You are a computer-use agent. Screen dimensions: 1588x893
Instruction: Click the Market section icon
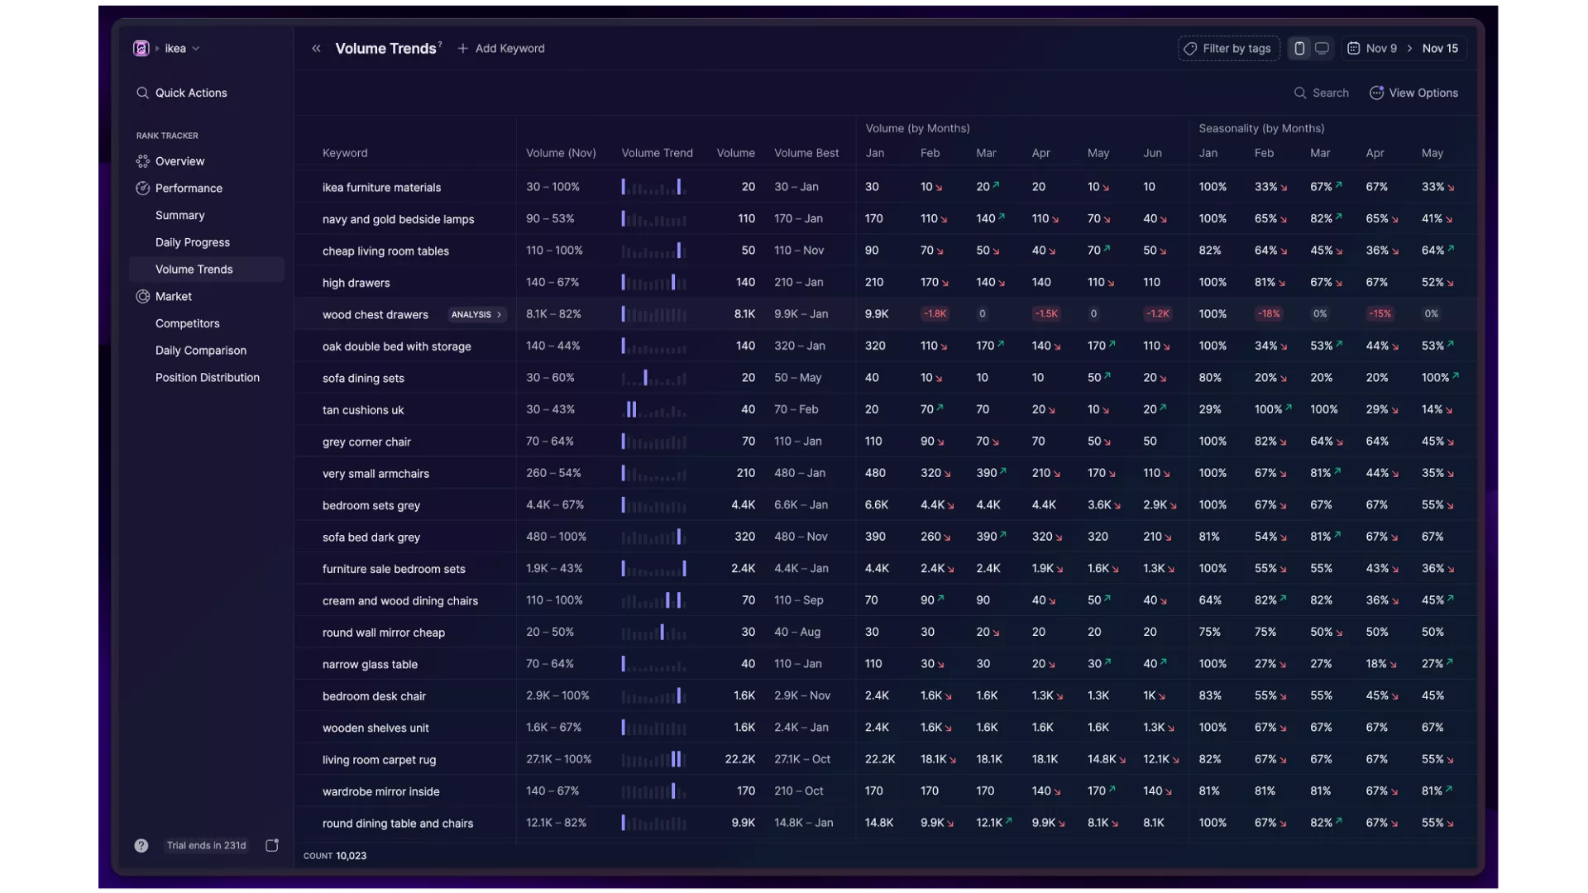pyautogui.click(x=142, y=296)
